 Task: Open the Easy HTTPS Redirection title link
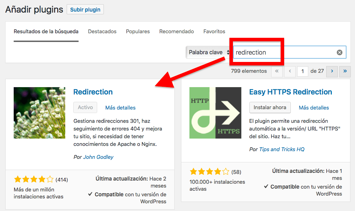point(290,92)
